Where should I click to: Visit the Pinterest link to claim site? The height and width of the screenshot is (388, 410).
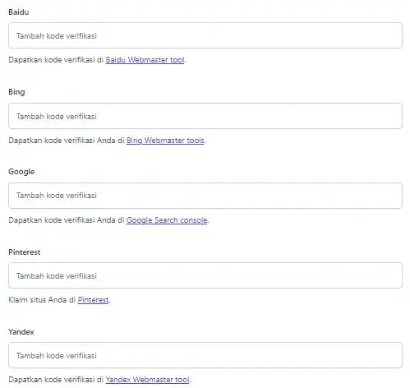point(93,300)
